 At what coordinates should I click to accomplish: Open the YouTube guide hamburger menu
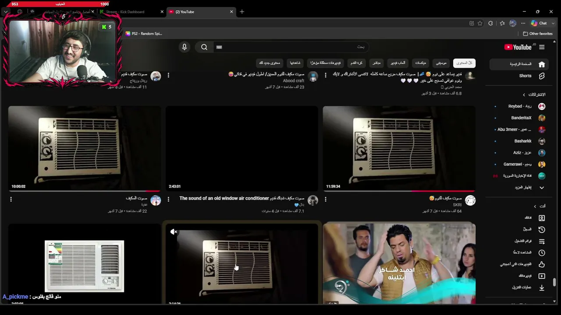(542, 47)
